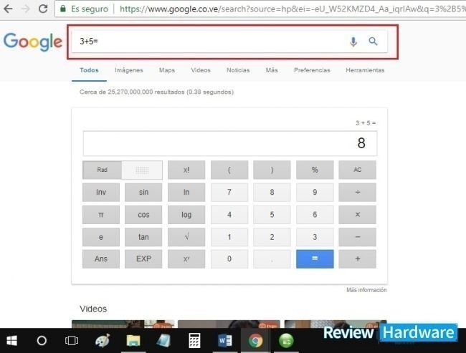Screen dimensions: 466x353
Task: Toggle the Inv inverse functions button
Action: [x=101, y=193]
